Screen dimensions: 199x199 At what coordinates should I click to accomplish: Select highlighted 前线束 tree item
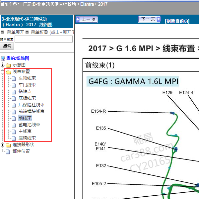[x=25, y=118]
